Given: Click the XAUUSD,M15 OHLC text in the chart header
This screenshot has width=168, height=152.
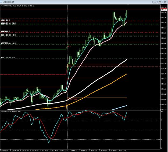Looking at the screenshot, I should pyautogui.click(x=19, y=6).
